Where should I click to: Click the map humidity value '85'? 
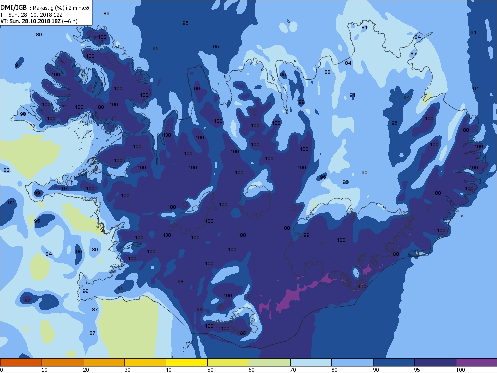pyautogui.click(x=413, y=53)
